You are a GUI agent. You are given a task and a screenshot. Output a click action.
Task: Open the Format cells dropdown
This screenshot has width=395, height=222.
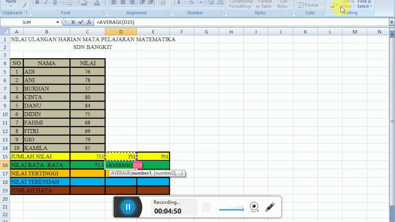[310, 5]
